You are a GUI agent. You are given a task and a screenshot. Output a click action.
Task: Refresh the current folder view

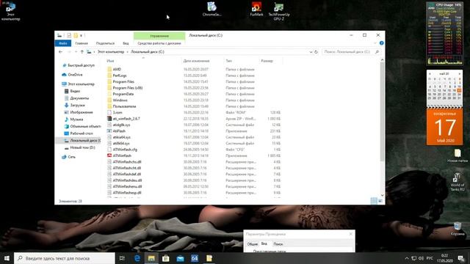coord(316,52)
